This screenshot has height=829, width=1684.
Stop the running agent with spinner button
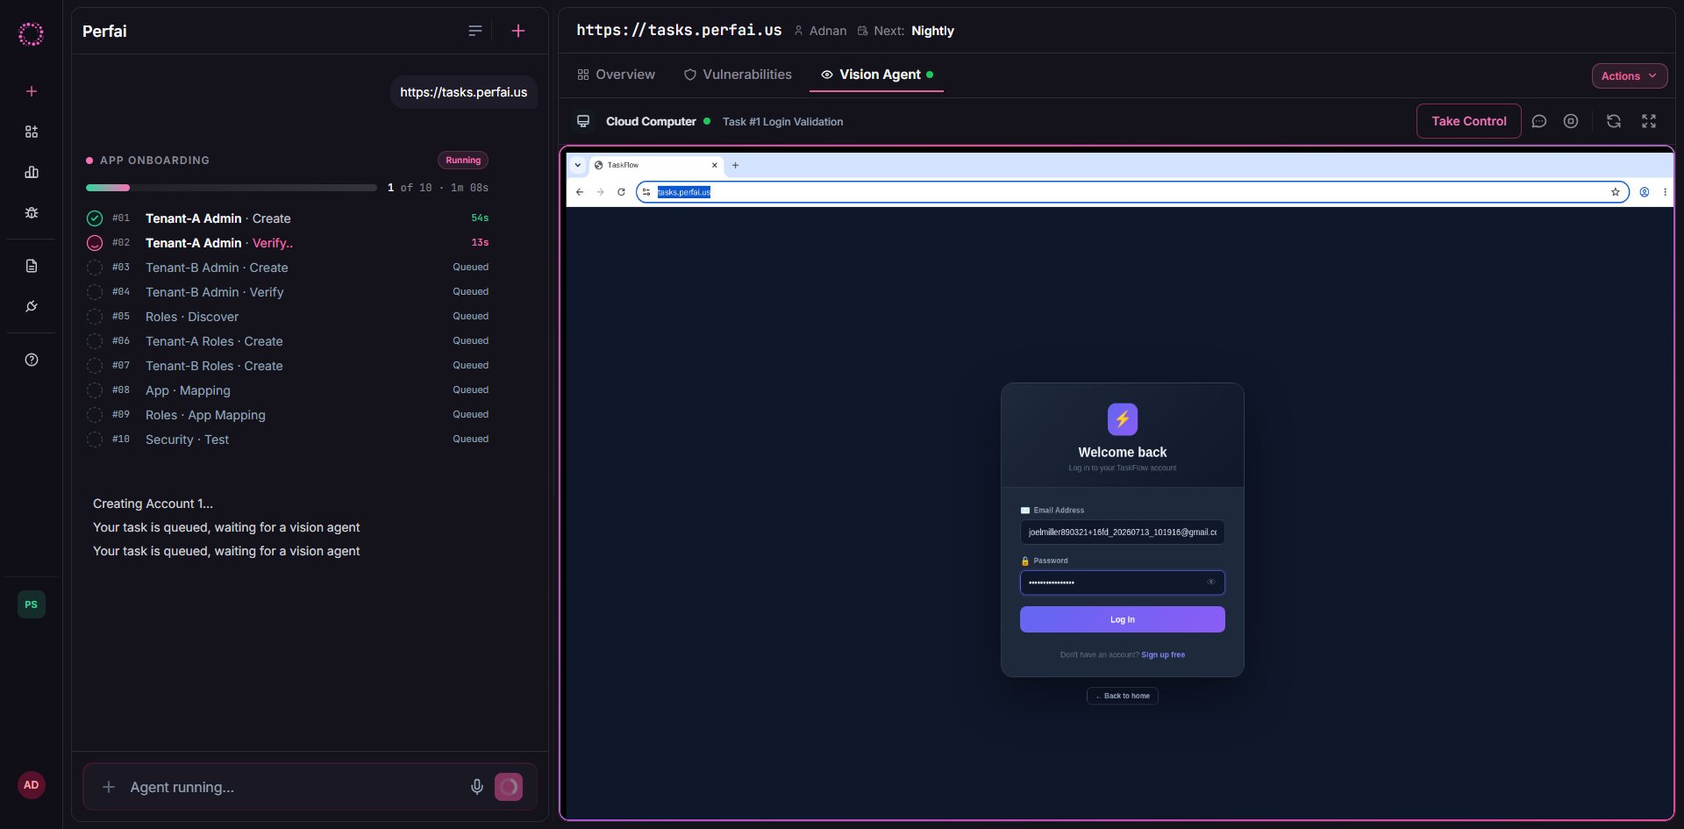(x=509, y=787)
